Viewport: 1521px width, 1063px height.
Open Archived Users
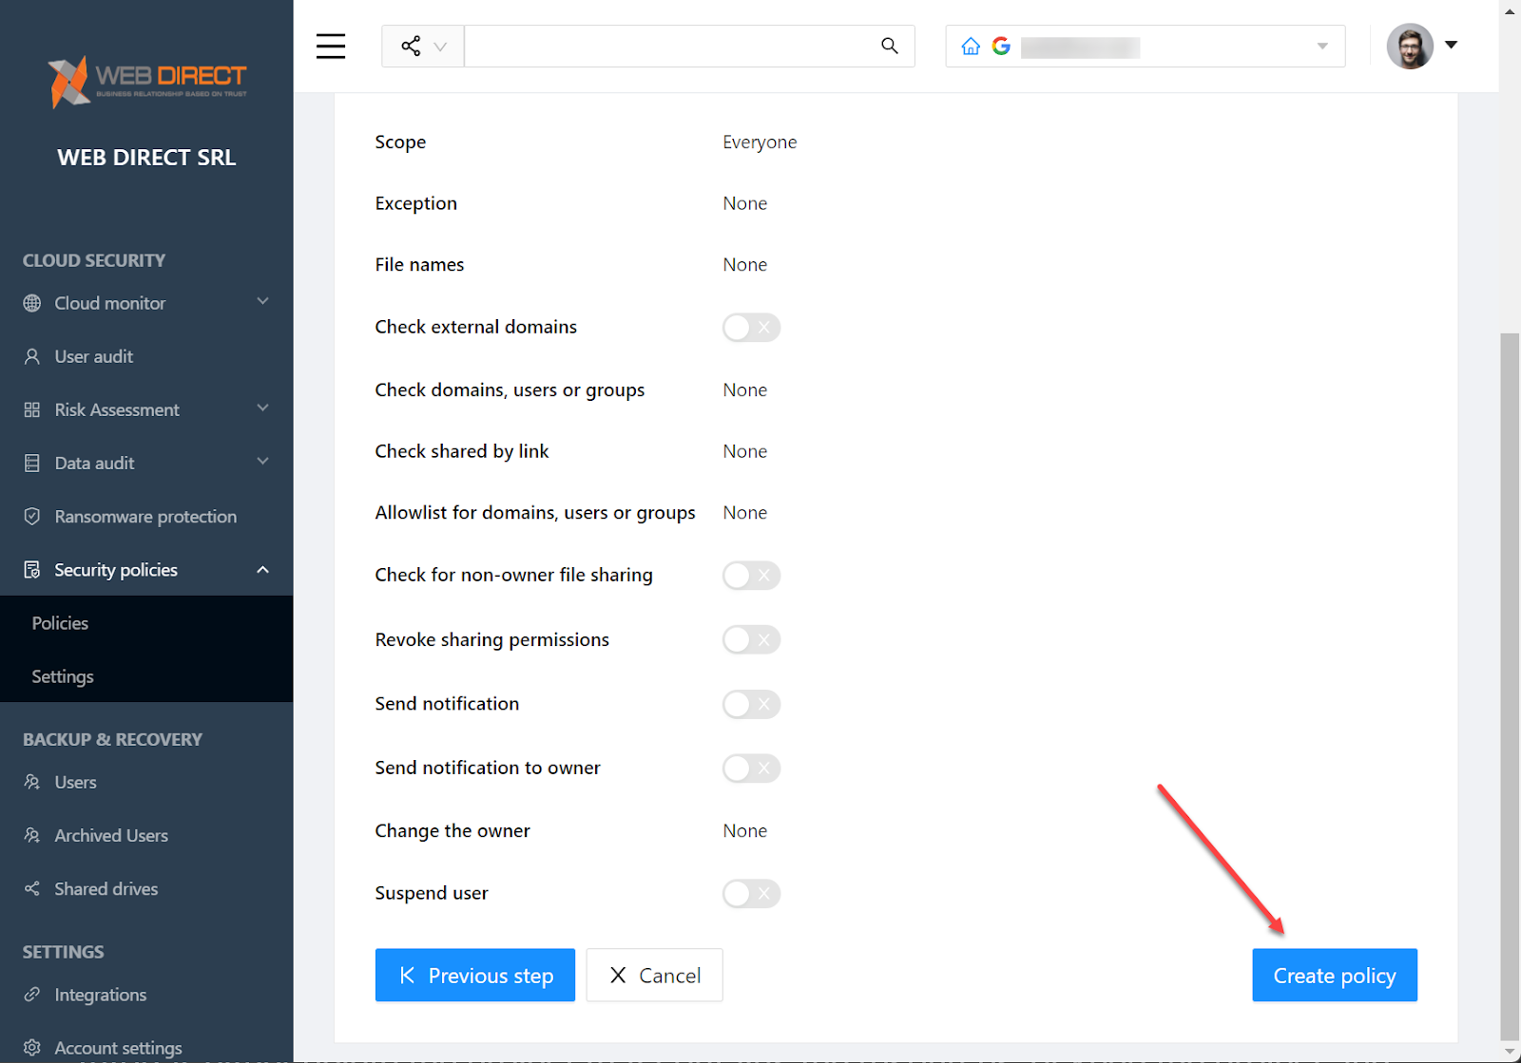click(x=111, y=835)
